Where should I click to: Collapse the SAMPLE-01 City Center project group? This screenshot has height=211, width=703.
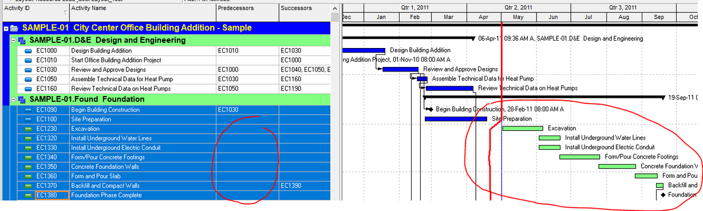tap(6, 28)
